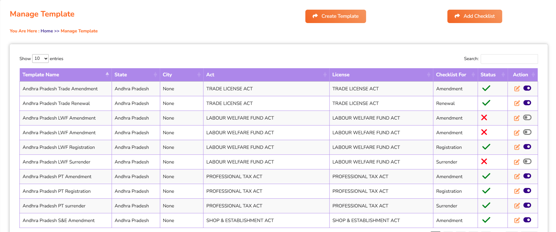This screenshot has height=232, width=556.
Task: Focus the Search input field
Action: coord(509,59)
